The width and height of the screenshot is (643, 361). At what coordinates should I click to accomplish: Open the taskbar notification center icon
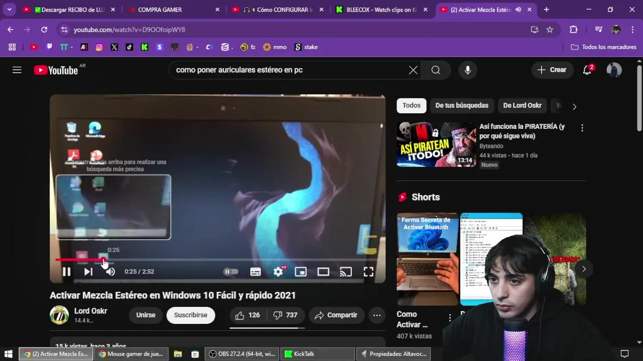pyautogui.click(x=624, y=354)
